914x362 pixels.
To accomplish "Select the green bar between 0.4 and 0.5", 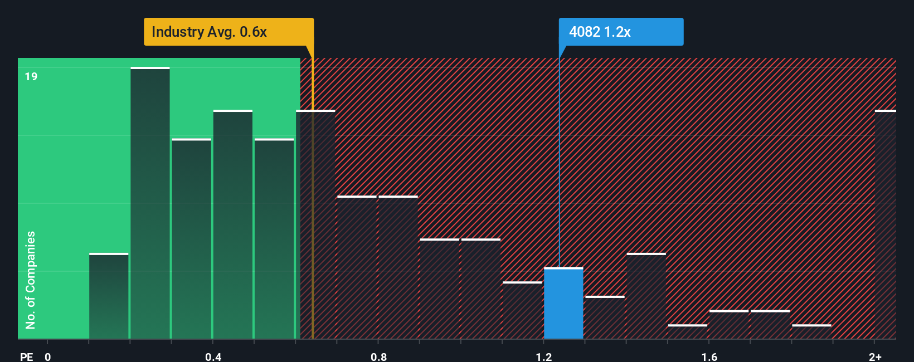I will (233, 224).
